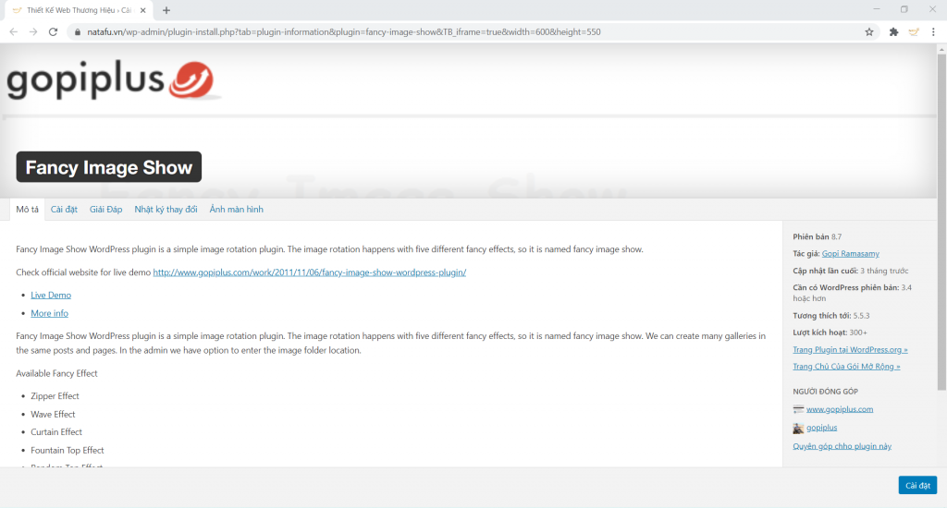Click the Available Fancy Effect heading
Image resolution: width=947 pixels, height=508 pixels.
pyautogui.click(x=56, y=373)
